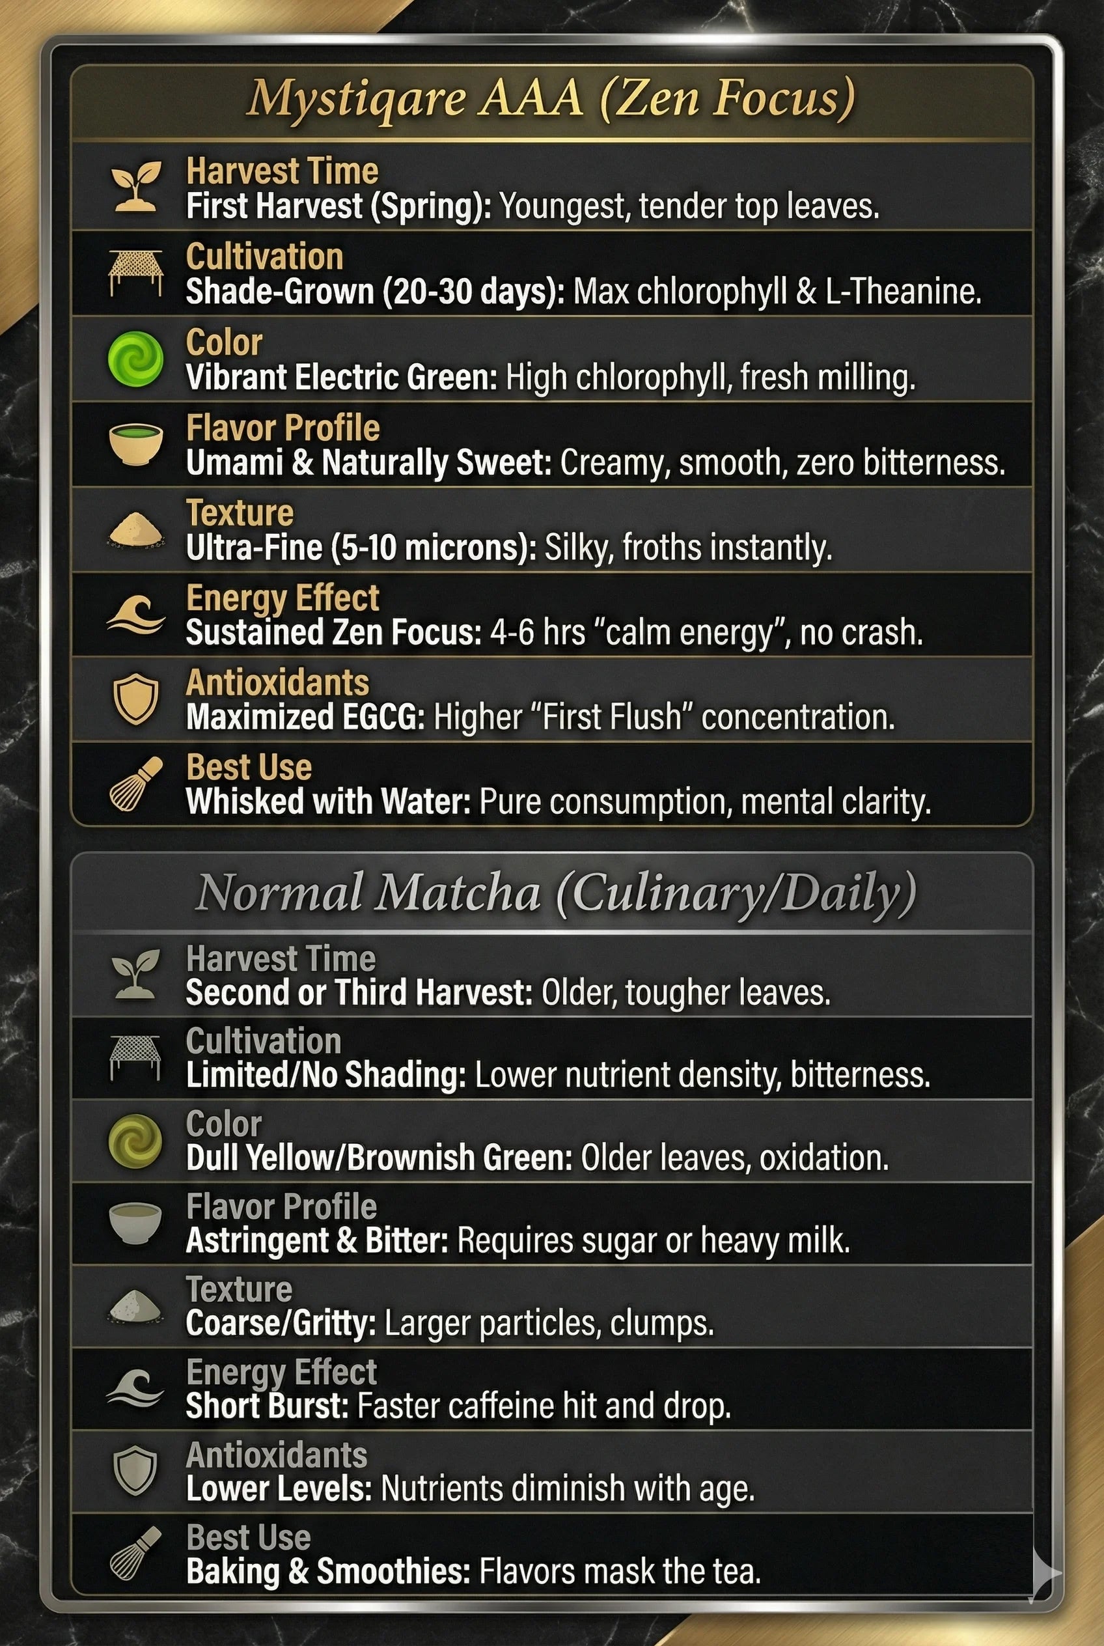Image resolution: width=1104 pixels, height=1646 pixels.
Task: Click the gray shield Antioxidants icon
Action: click(x=136, y=1472)
